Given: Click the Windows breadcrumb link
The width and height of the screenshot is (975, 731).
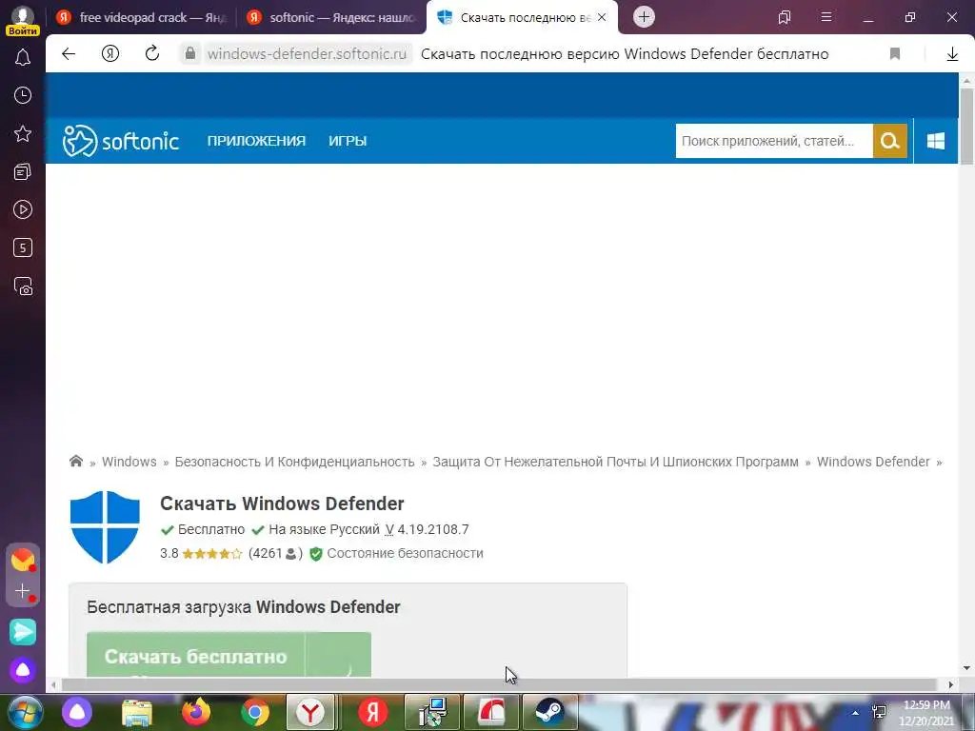Looking at the screenshot, I should coord(129,462).
